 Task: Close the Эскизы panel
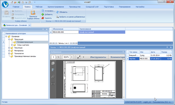point(171,47)
